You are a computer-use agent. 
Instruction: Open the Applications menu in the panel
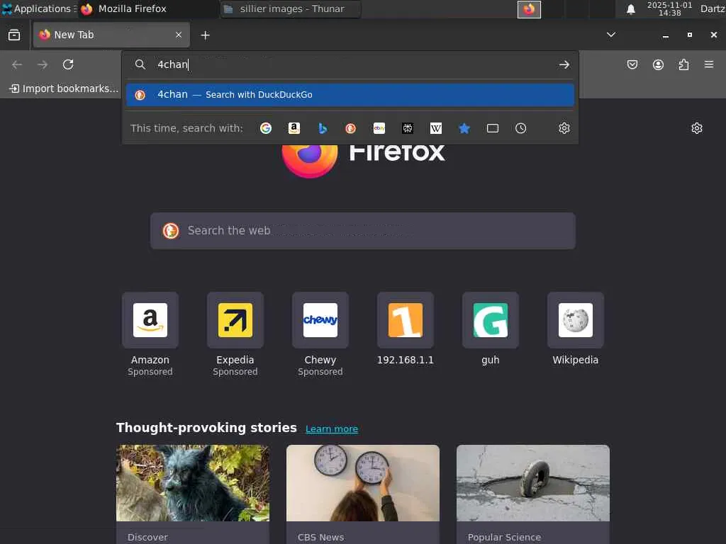tap(39, 8)
